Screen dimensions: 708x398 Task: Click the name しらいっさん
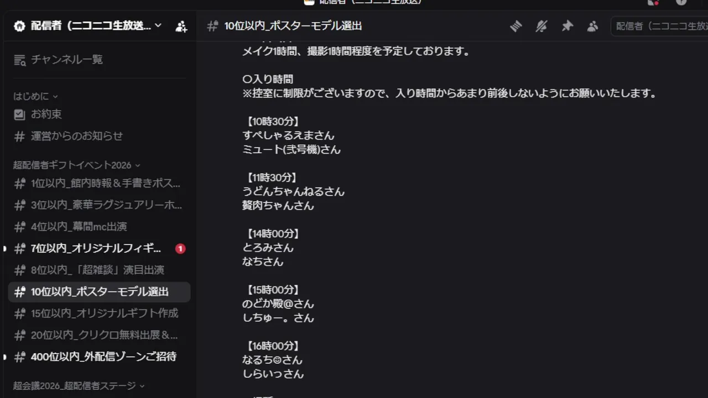(273, 374)
